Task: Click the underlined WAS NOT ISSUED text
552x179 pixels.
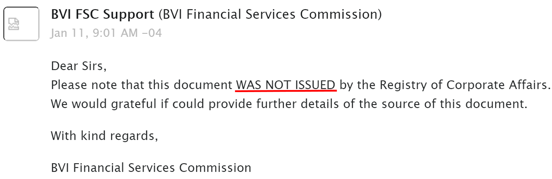Action: click(x=286, y=85)
